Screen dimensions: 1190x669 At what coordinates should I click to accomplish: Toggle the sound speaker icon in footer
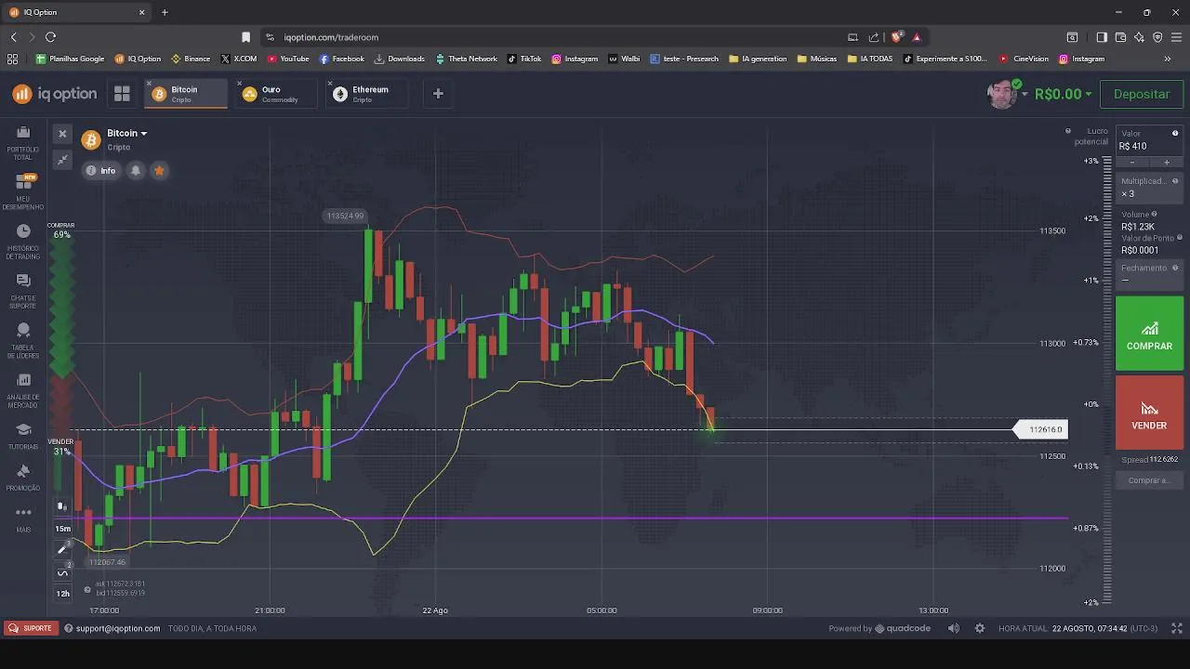point(953,629)
